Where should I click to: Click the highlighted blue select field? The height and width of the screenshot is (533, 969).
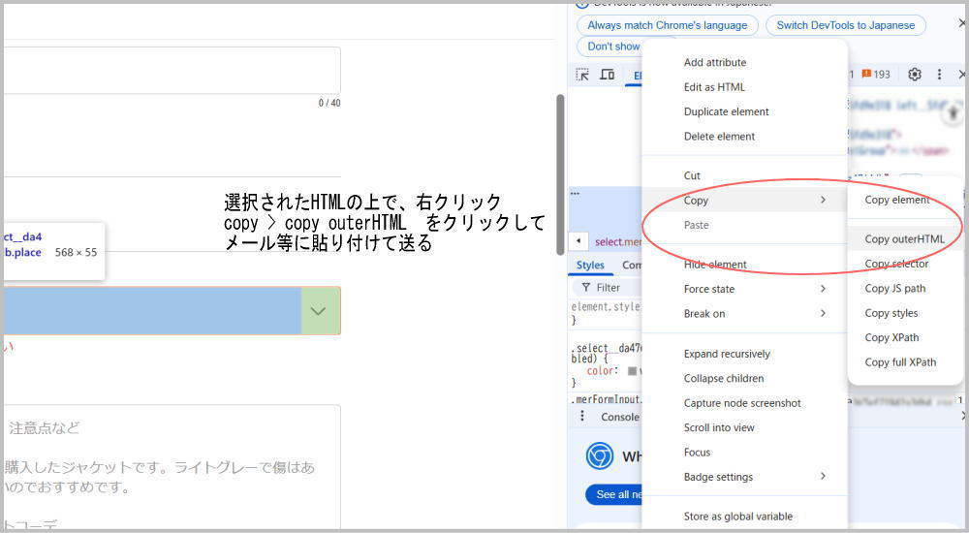pos(172,310)
